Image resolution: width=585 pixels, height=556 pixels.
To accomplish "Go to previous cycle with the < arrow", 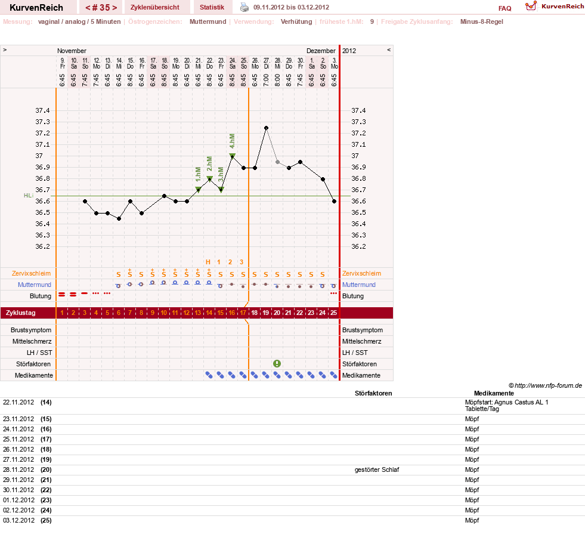I will click(x=87, y=8).
